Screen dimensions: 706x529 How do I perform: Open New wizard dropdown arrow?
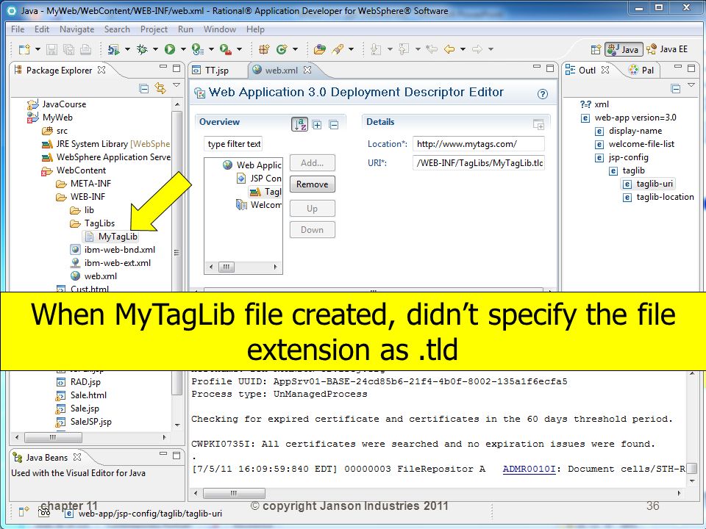click(x=38, y=49)
